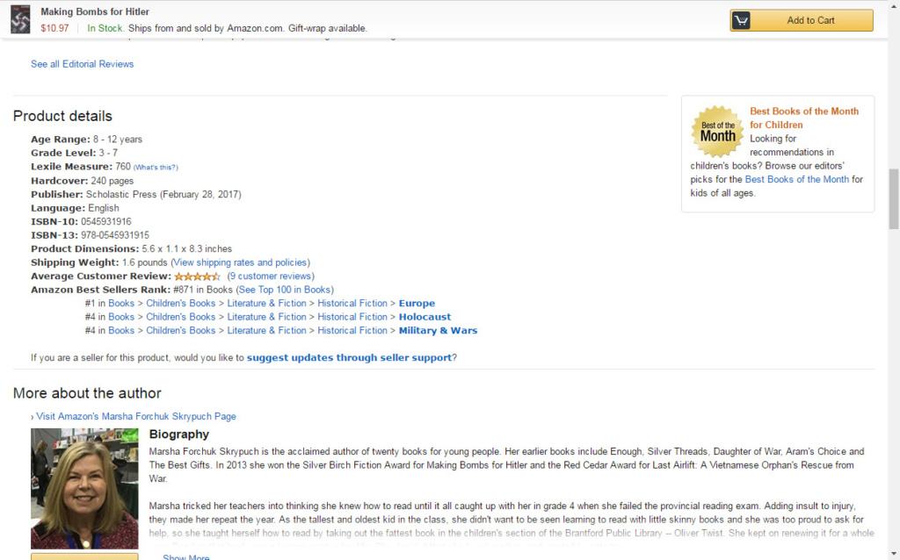The height and width of the screenshot is (560, 900).
Task: Open See all Editorial Reviews link
Action: 83,64
